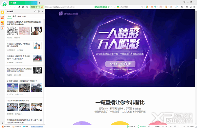Image resolution: width=197 pixels, height=128 pixels.
Task: Open the 360安全中心 site identity dropdown
Action: (x=37, y=7)
